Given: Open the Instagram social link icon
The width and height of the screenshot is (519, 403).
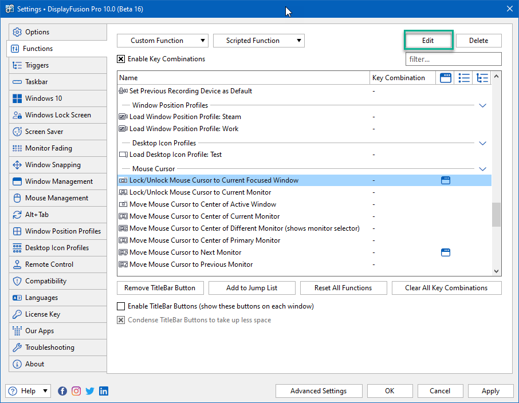Looking at the screenshot, I should tap(76, 391).
